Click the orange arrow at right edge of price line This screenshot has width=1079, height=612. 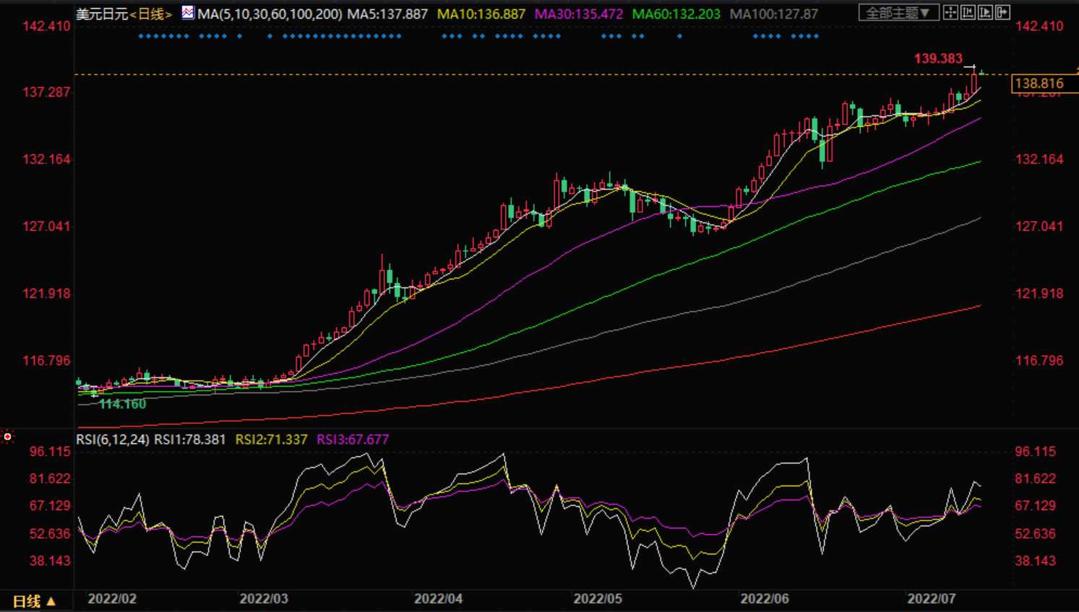pyautogui.click(x=1076, y=70)
